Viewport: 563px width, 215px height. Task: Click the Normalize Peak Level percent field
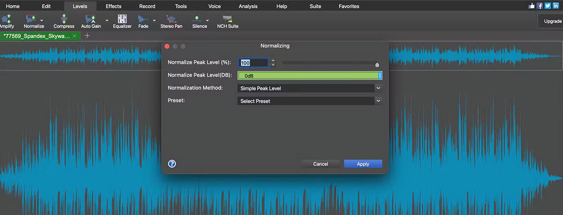[253, 63]
